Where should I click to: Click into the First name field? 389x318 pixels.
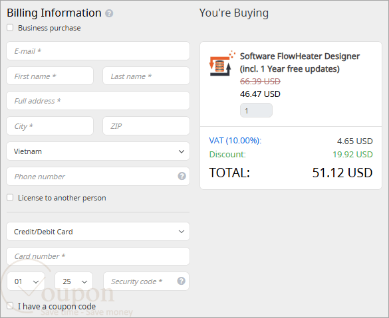[x=50, y=76]
